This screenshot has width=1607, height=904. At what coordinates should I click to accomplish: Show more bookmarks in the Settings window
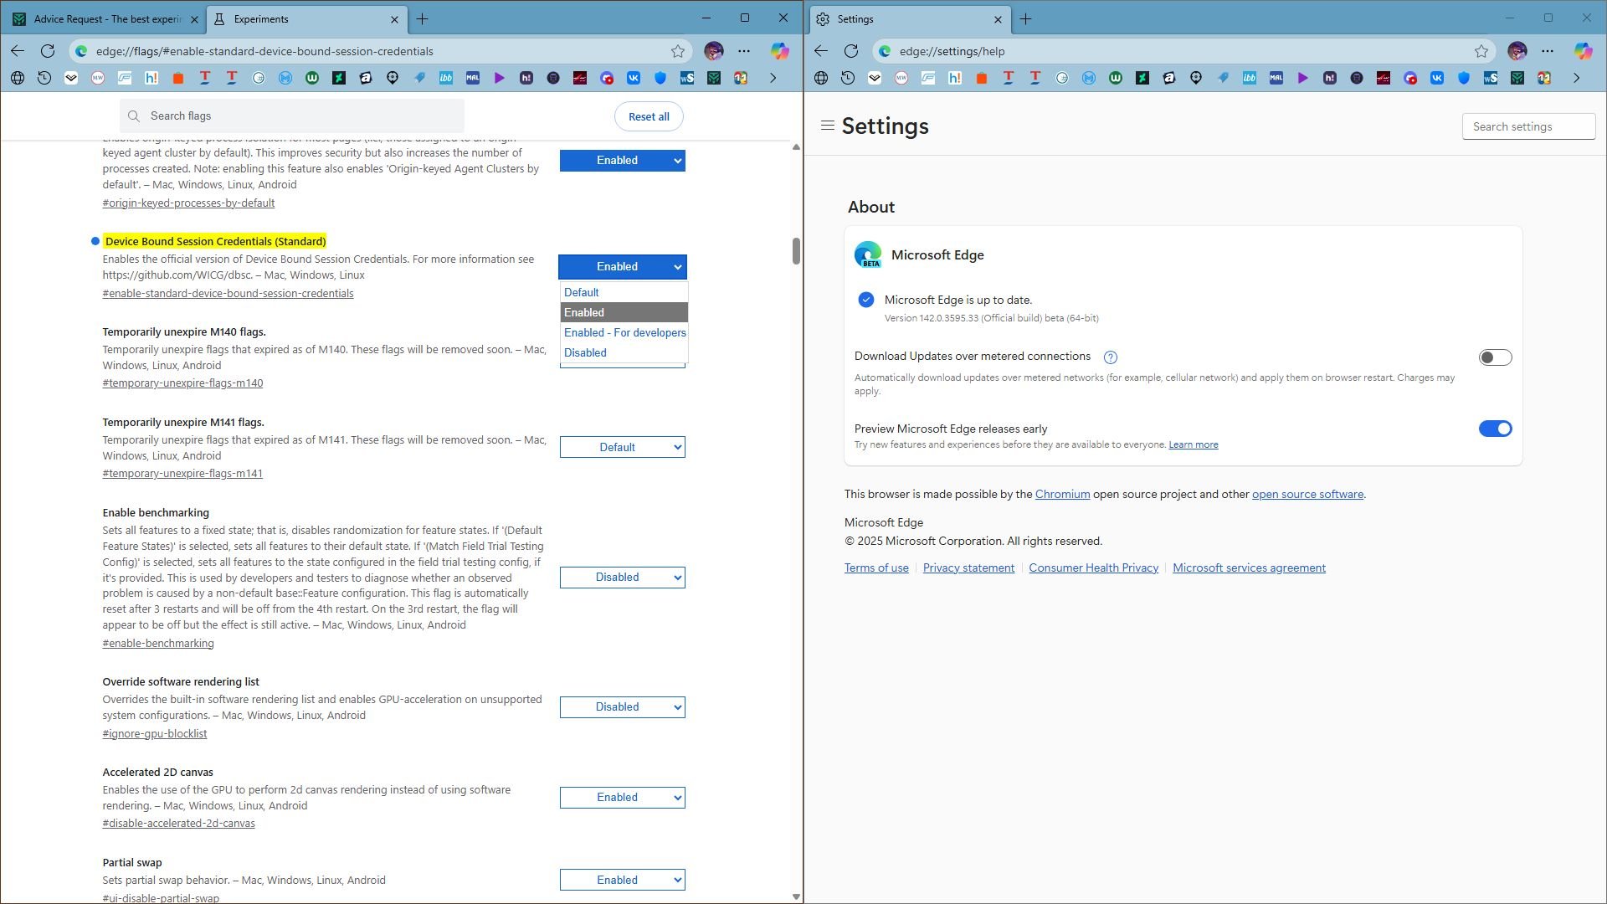click(x=1576, y=78)
